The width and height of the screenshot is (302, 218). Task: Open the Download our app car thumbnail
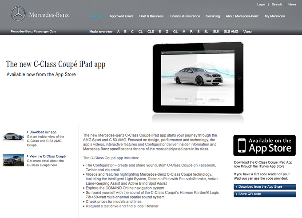pyautogui.click(x=13, y=137)
